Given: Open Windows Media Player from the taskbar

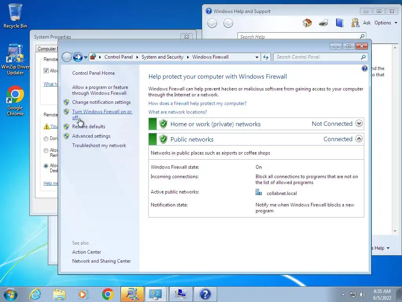Looking at the screenshot, I should pos(83,294).
